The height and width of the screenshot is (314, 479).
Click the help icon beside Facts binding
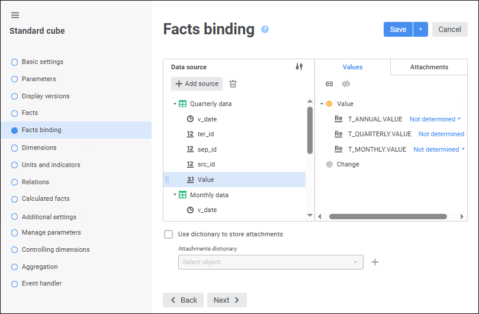265,29
